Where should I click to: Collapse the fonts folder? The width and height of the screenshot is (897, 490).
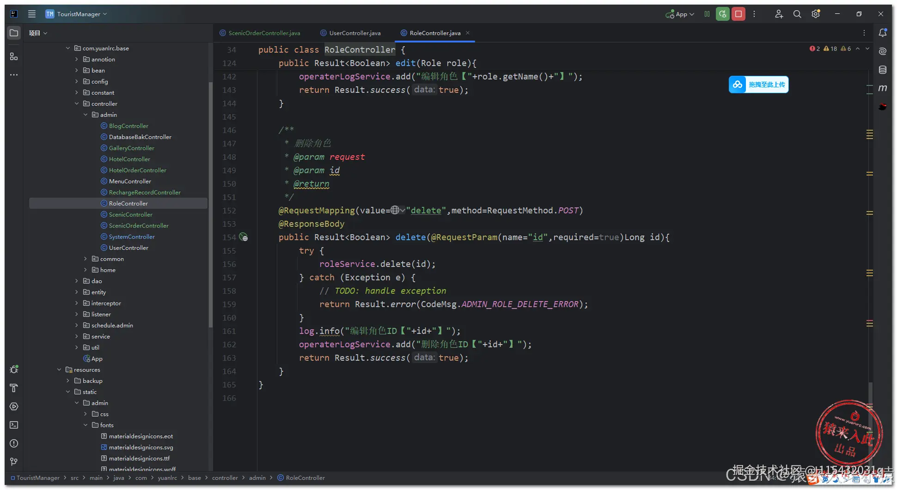coord(85,425)
